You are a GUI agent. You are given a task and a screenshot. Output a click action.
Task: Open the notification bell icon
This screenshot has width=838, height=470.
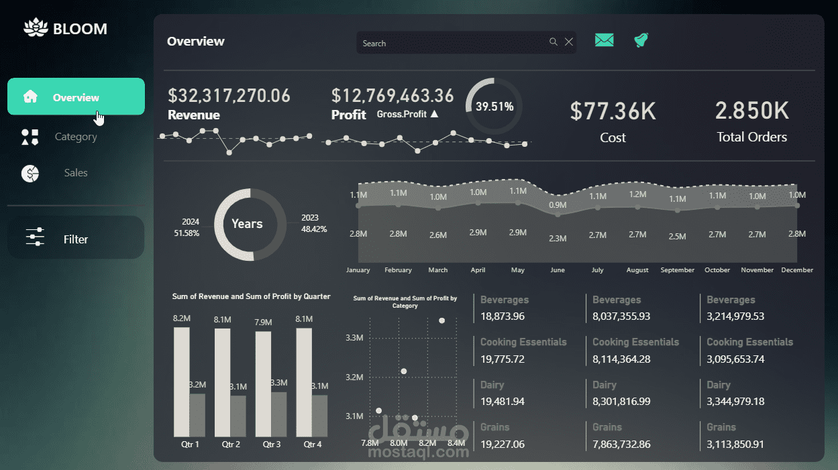point(641,41)
